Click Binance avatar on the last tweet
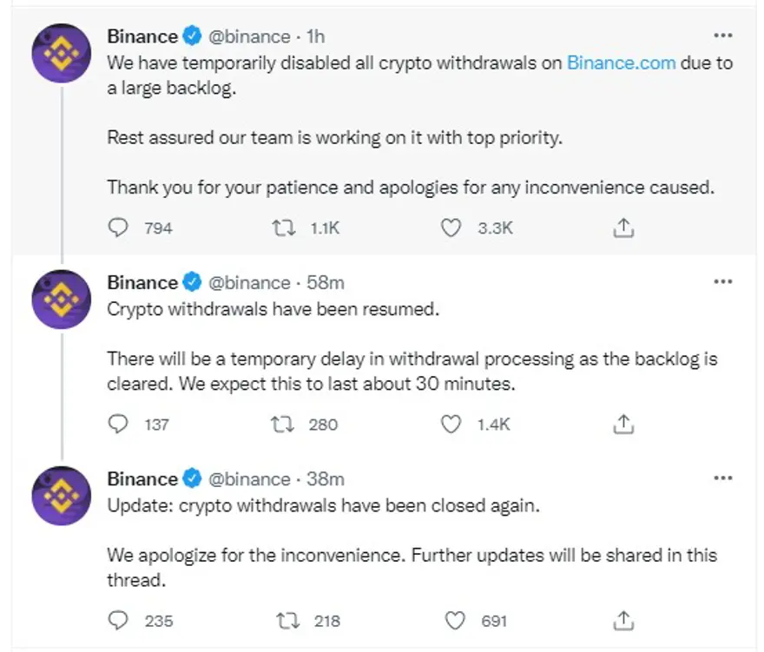764x652 pixels. coord(62,496)
